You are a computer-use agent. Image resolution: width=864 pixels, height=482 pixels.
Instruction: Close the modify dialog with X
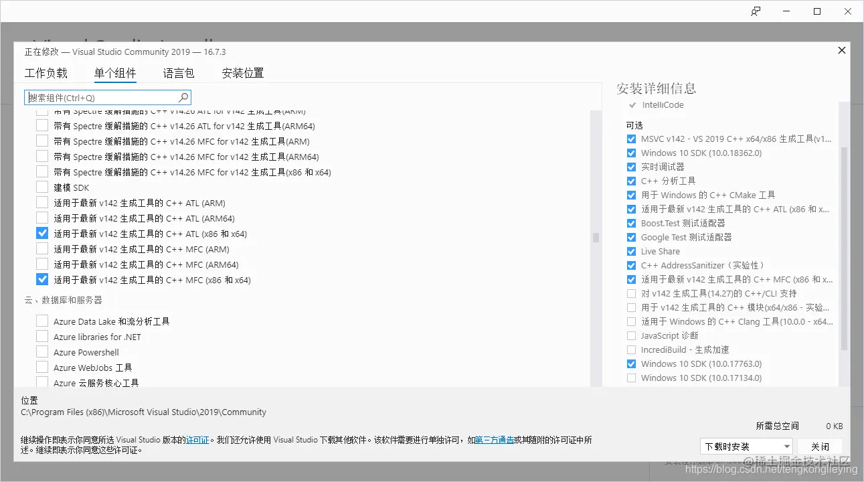(x=842, y=50)
